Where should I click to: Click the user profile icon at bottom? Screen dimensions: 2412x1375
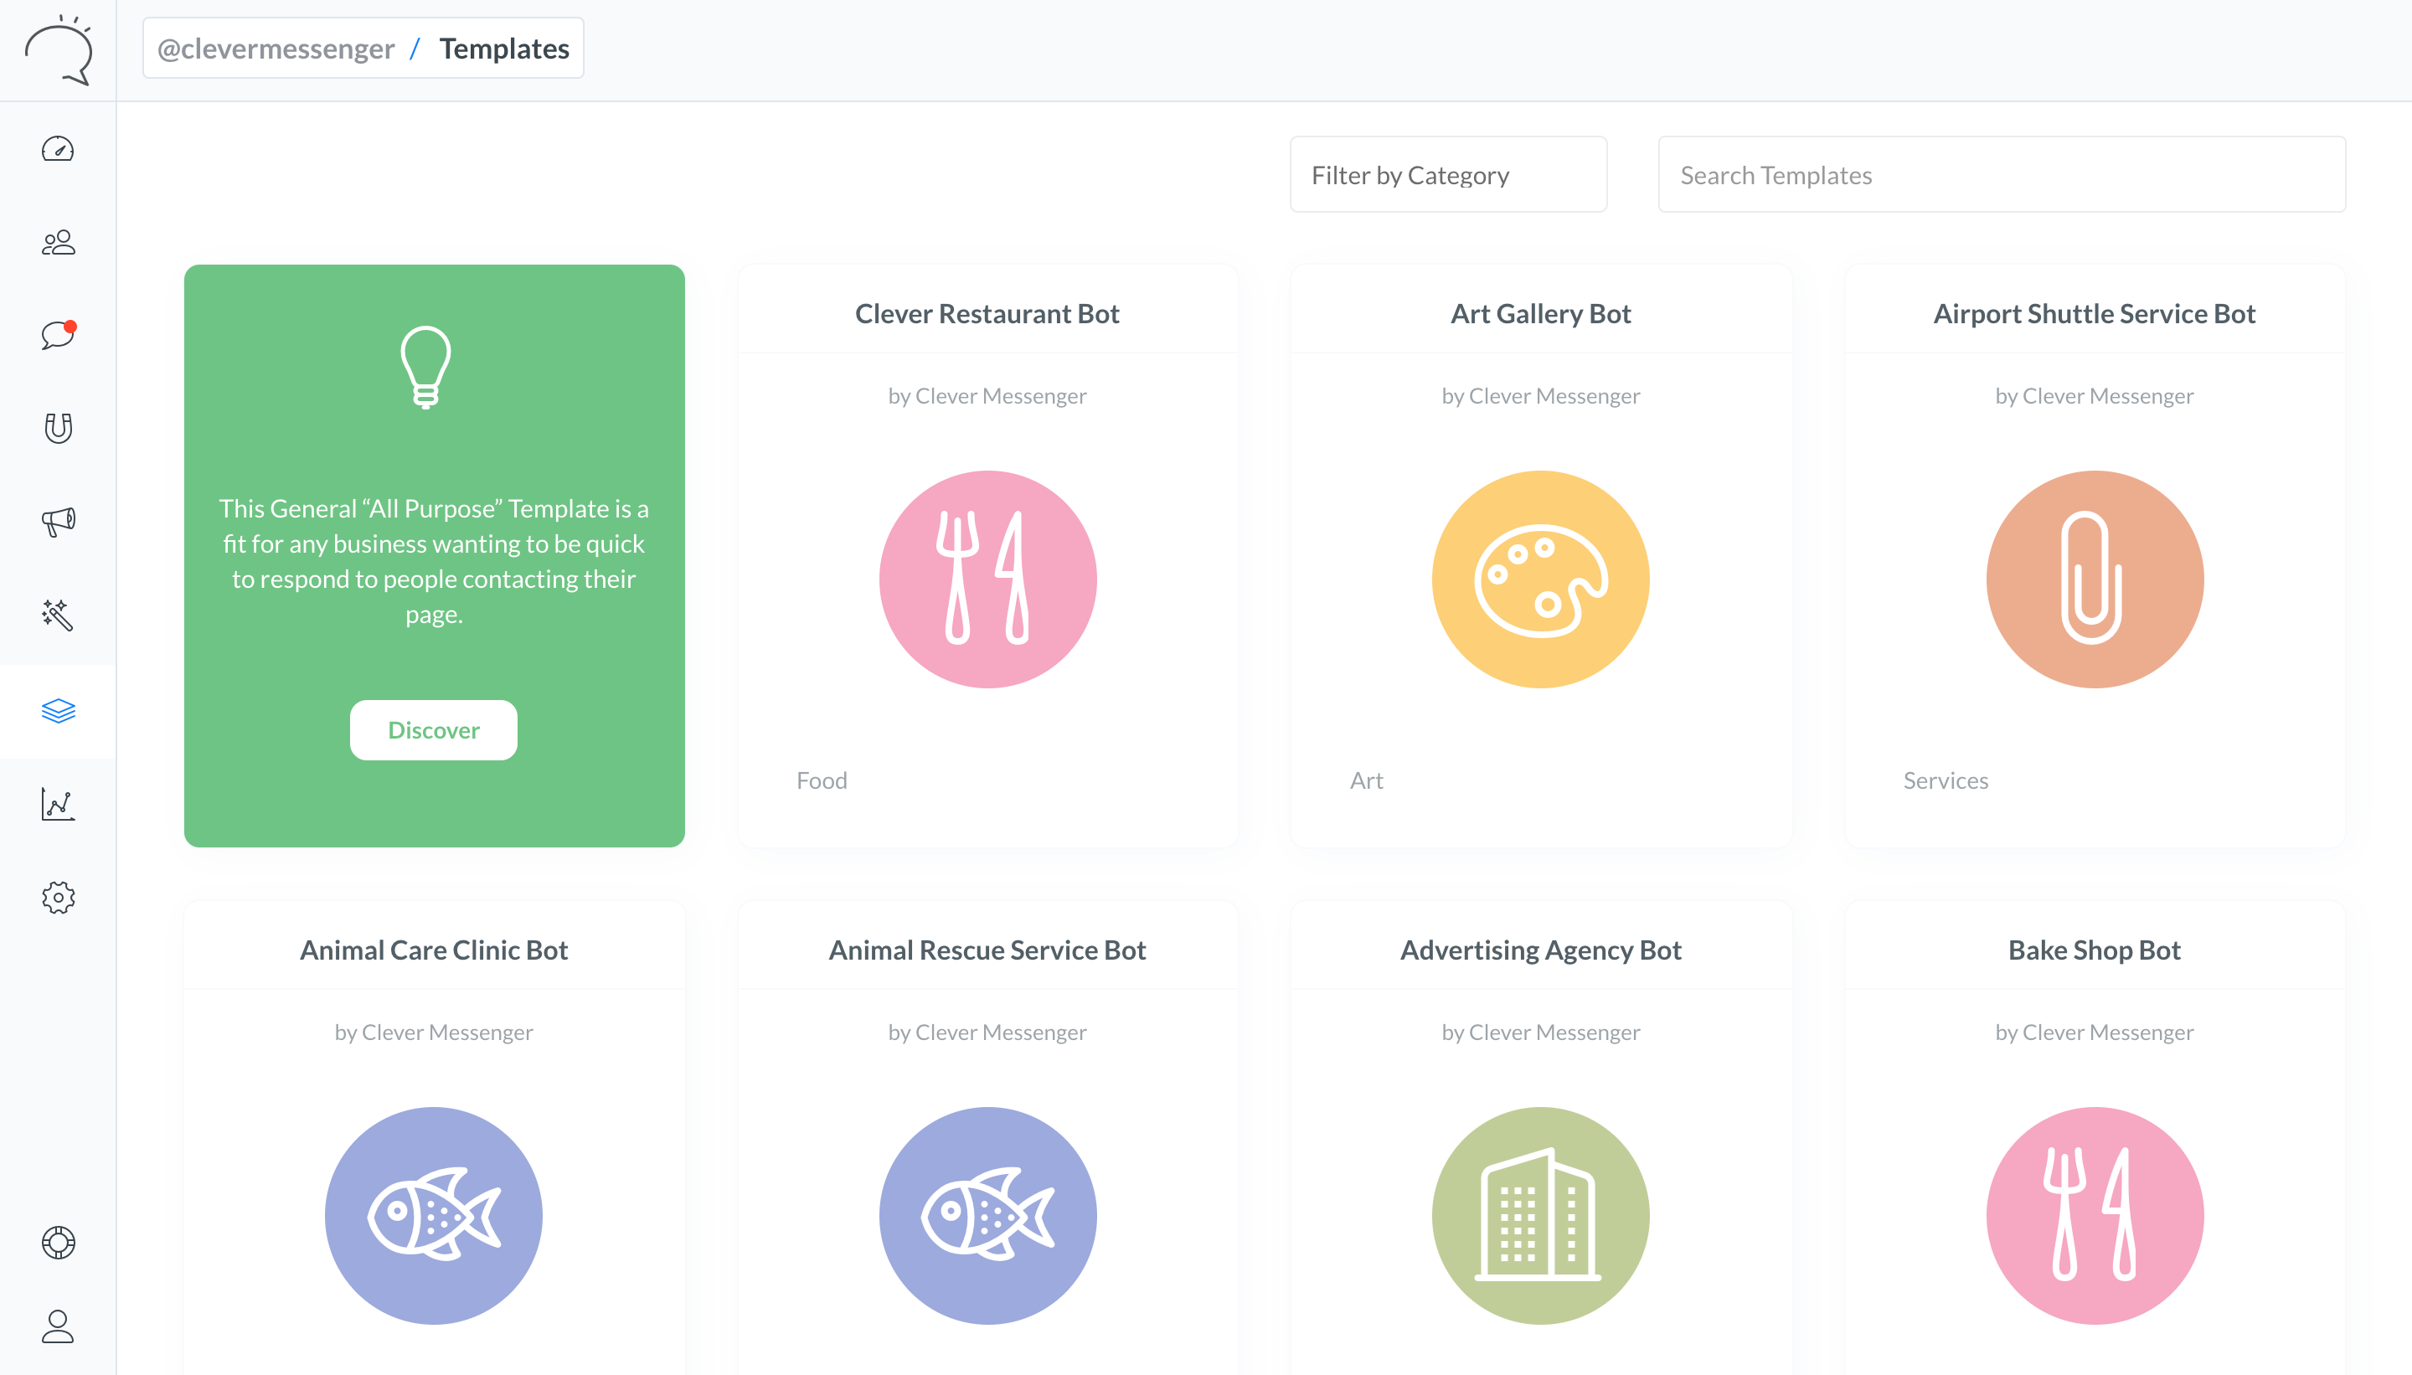58,1324
